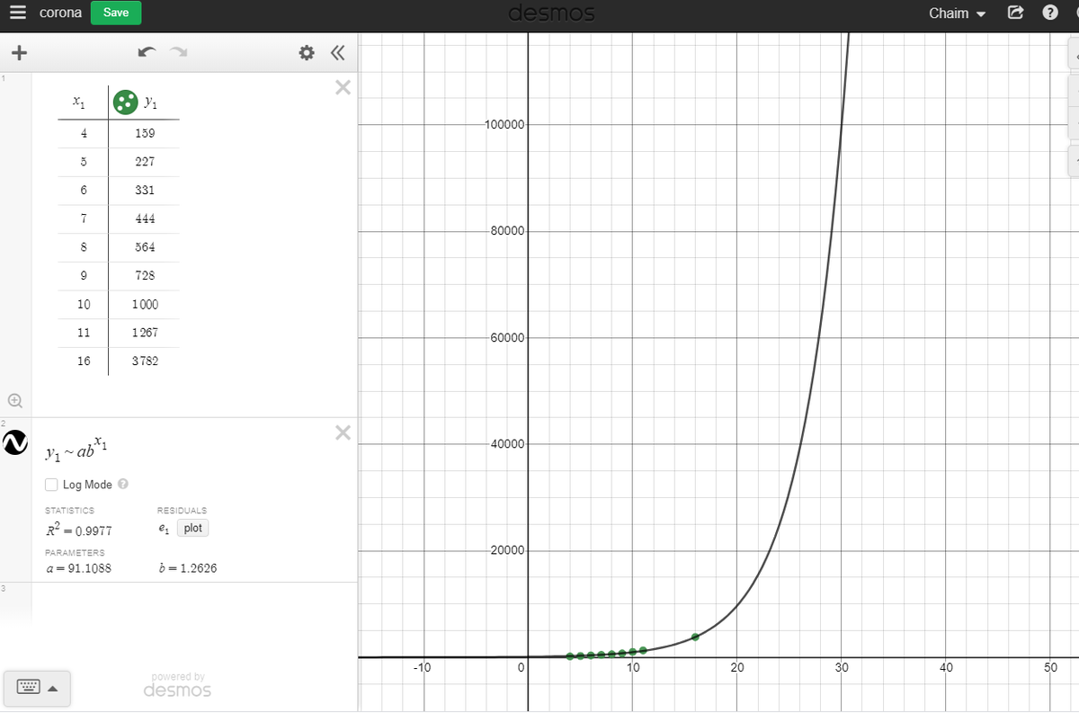Enable the Log Mode checkbox
The width and height of the screenshot is (1079, 713).
51,485
